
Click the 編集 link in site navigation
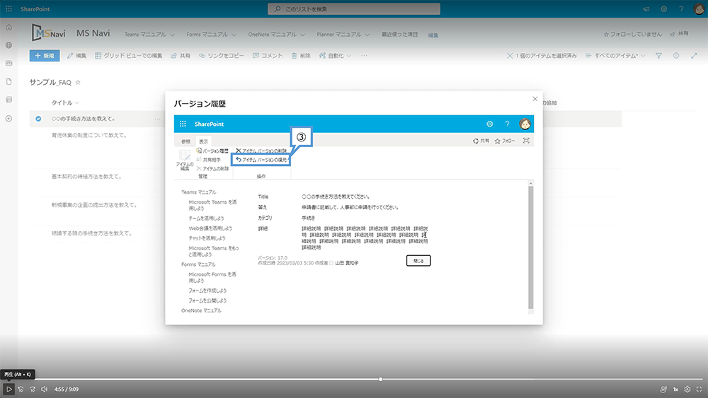pyautogui.click(x=433, y=35)
